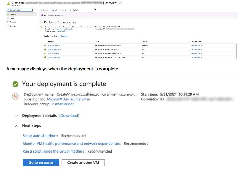Expand the lower Deployment details section
239x172 pixels.
click(x=17, y=116)
